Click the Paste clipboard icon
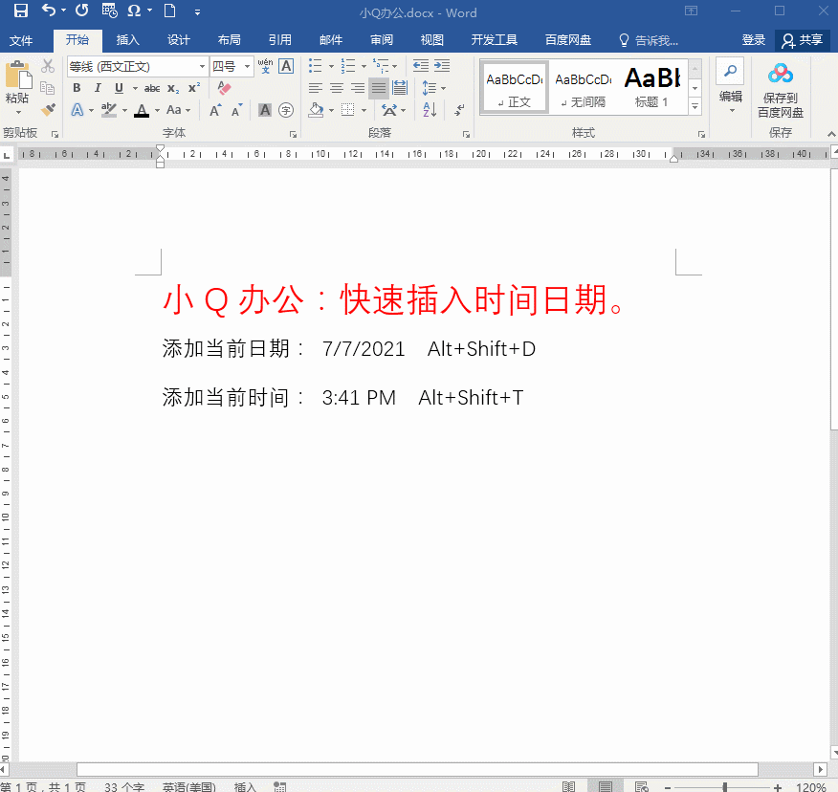This screenshot has width=838, height=792. pos(18,75)
